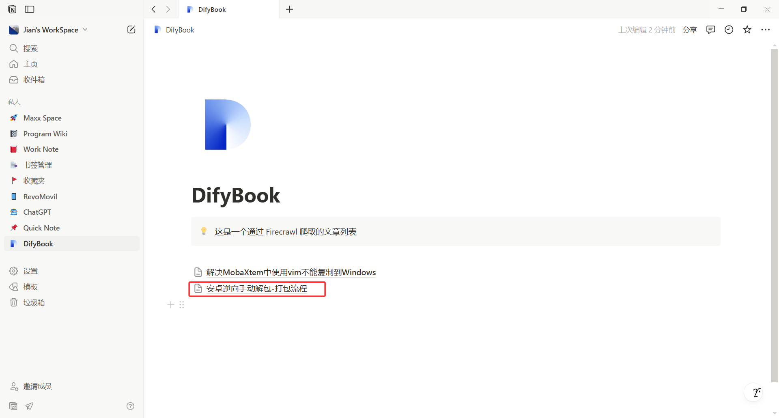Open the Program Wiki page
779x418 pixels.
71,134
